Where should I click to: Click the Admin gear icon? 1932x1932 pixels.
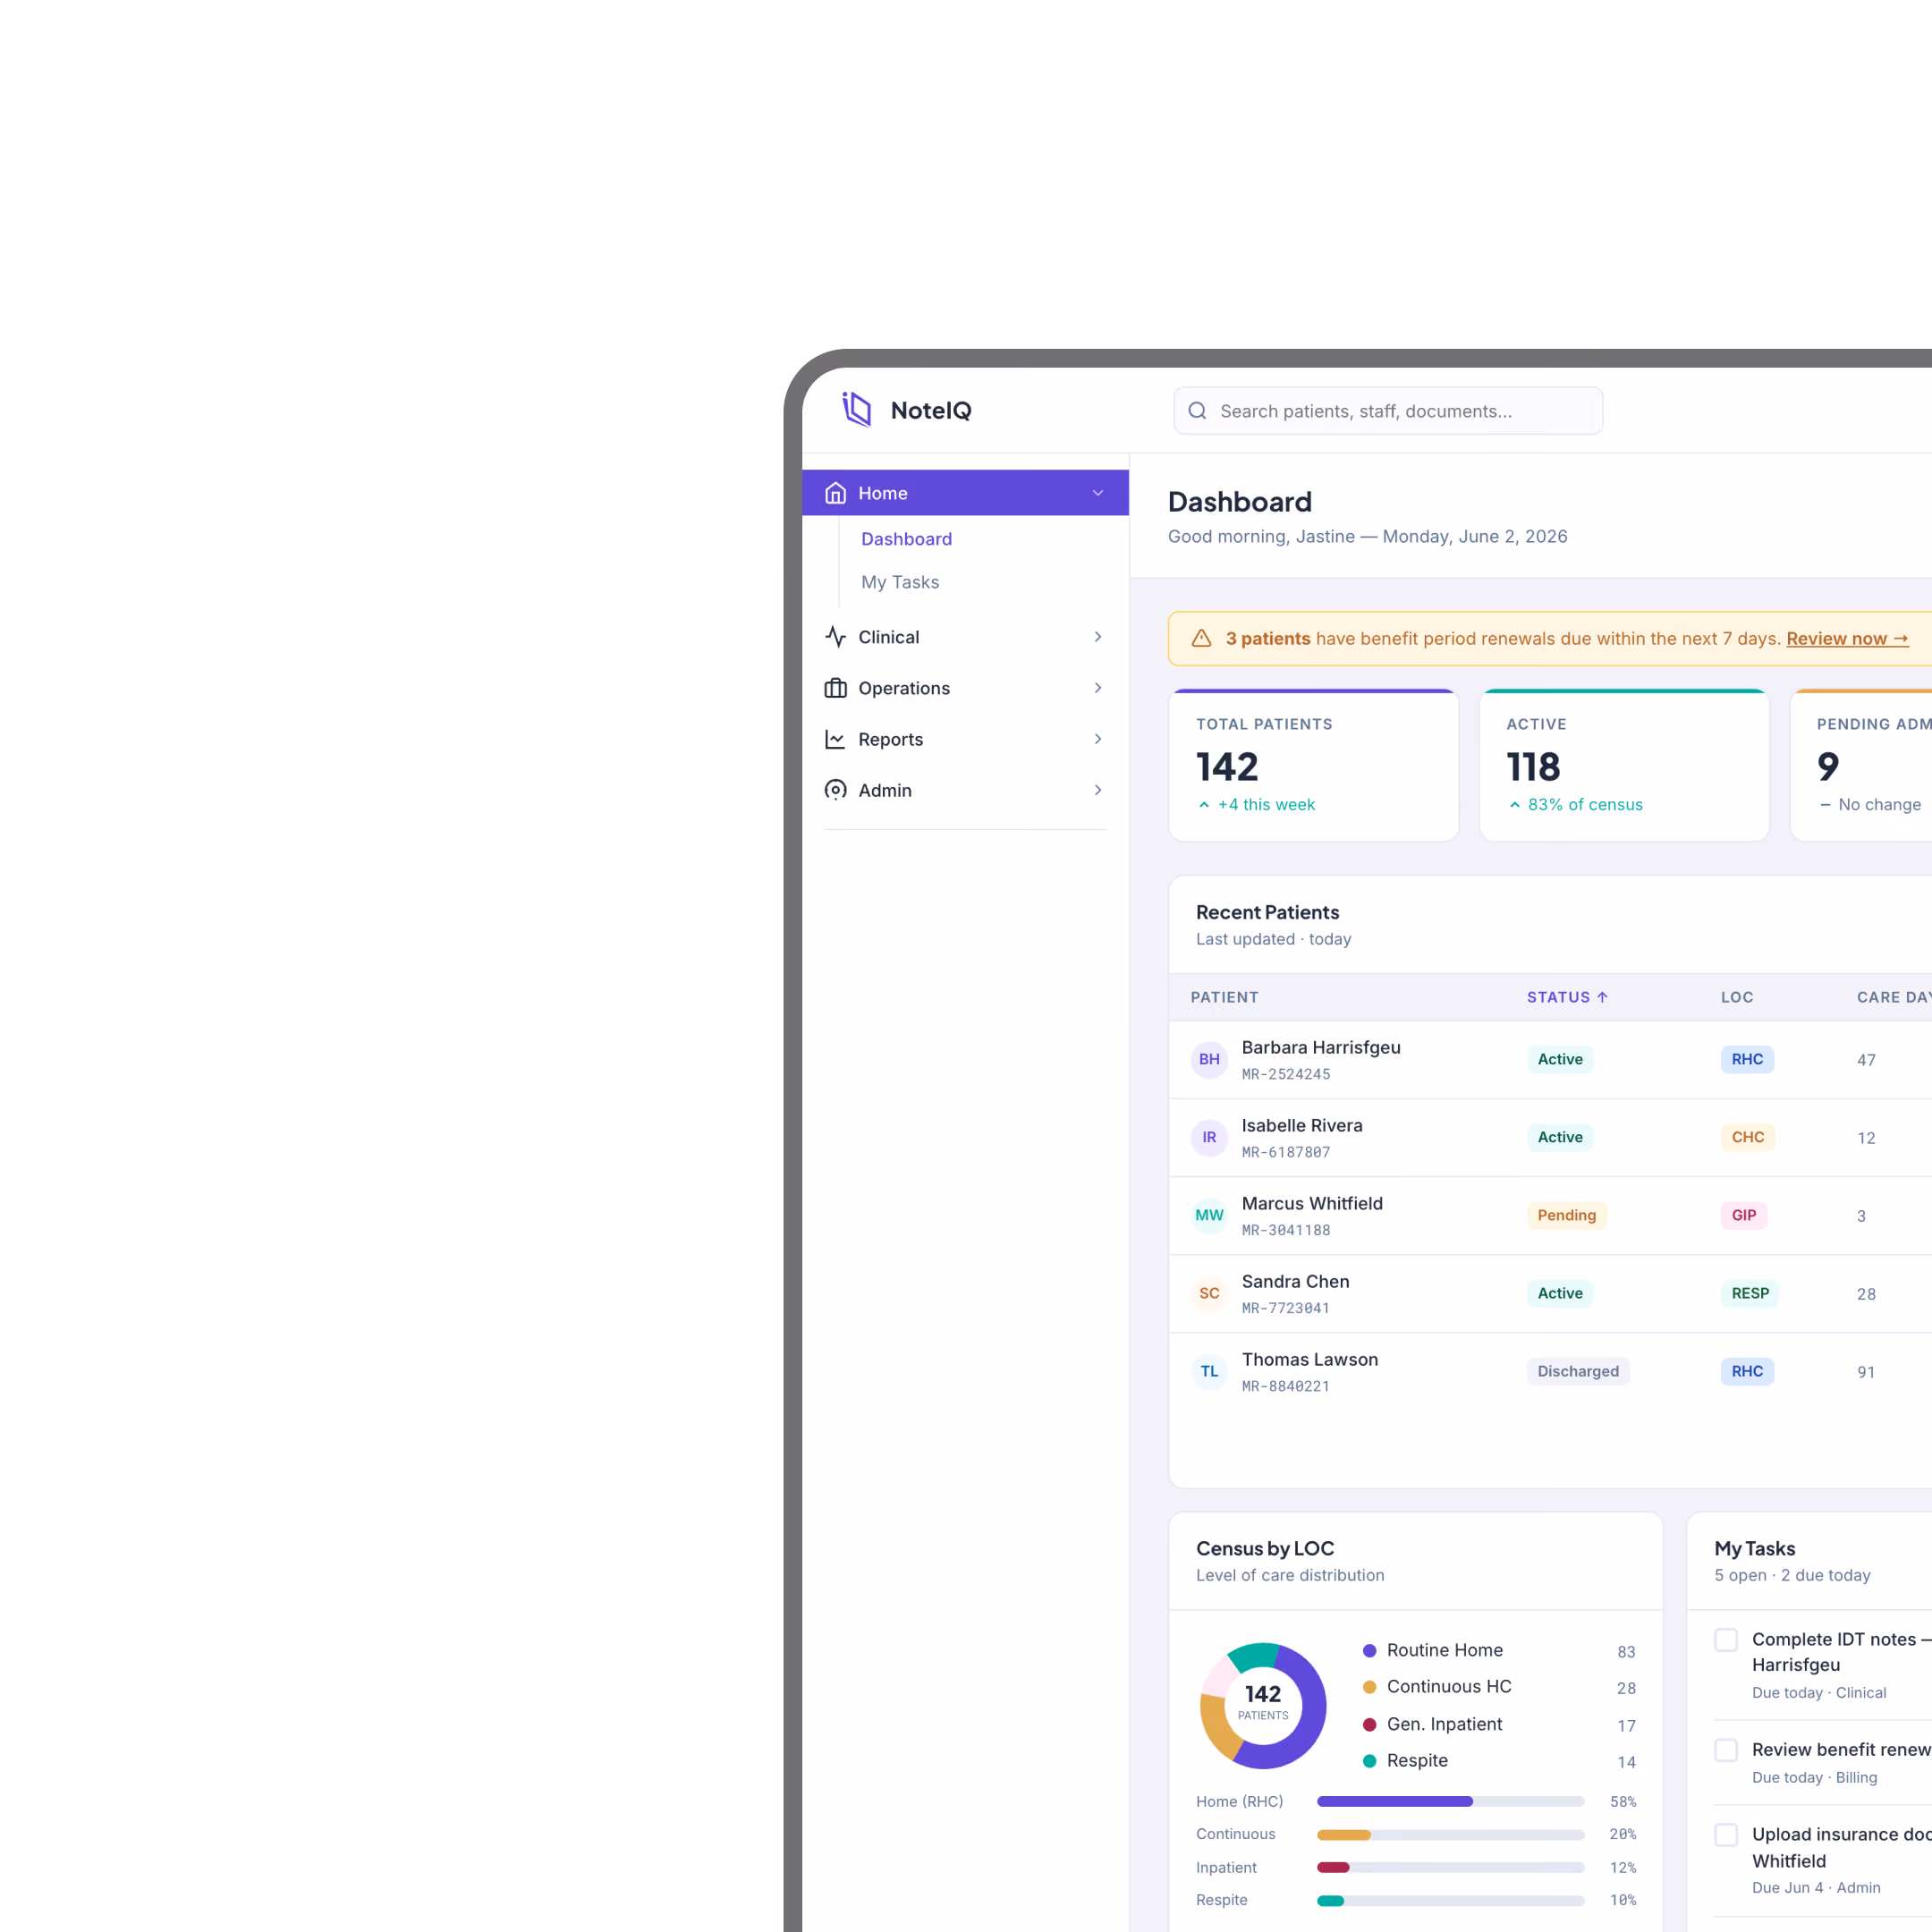(836, 790)
